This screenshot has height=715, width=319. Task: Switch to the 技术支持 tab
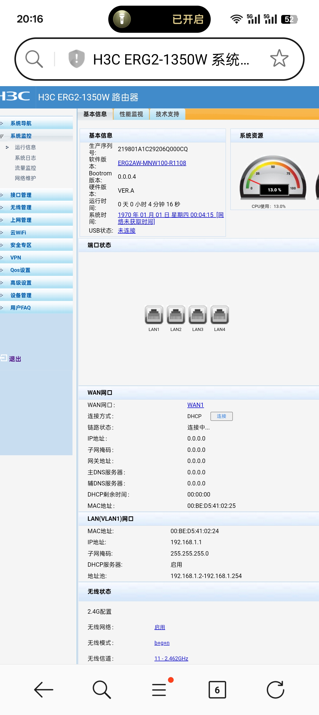point(167,114)
